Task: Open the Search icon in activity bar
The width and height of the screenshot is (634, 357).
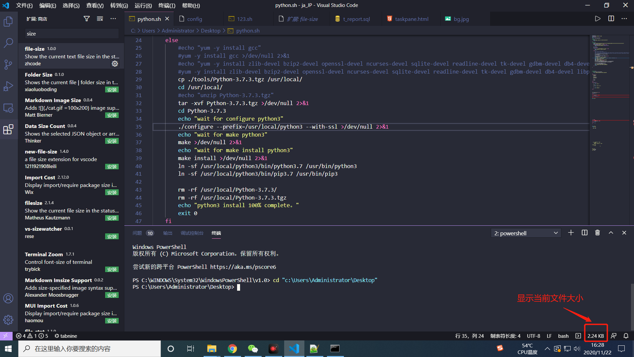Action: 8,43
